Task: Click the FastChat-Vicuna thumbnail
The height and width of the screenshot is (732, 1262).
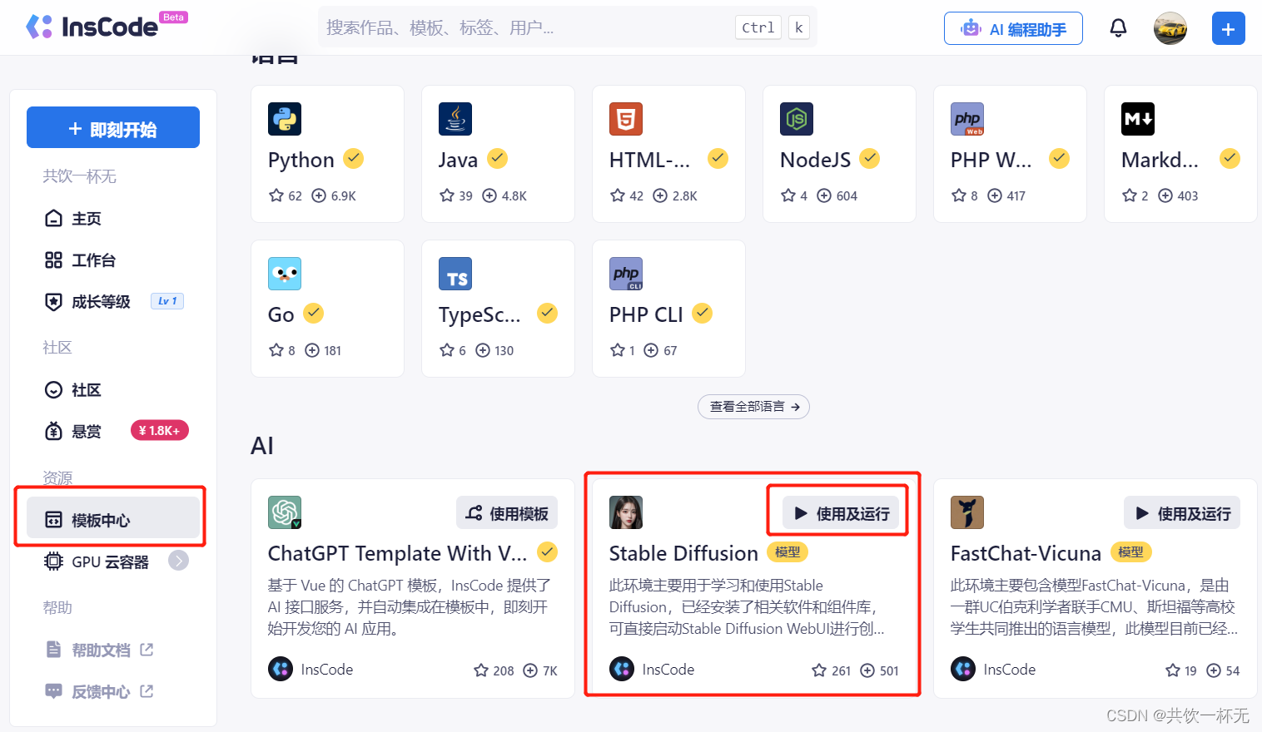Action: (x=967, y=512)
